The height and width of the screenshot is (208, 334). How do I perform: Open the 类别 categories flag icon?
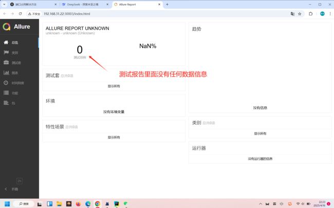tap(6, 52)
